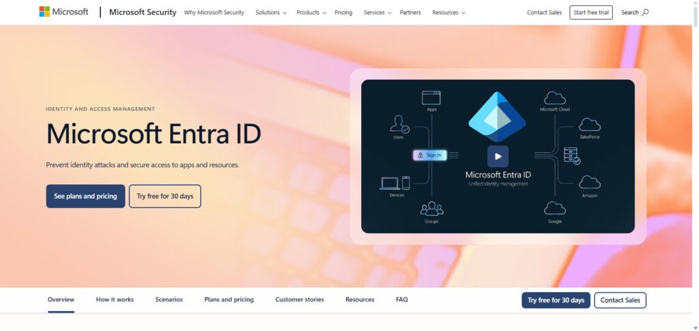Click Identity and Access Management label
Screen dimensions: 699x331
coord(100,109)
